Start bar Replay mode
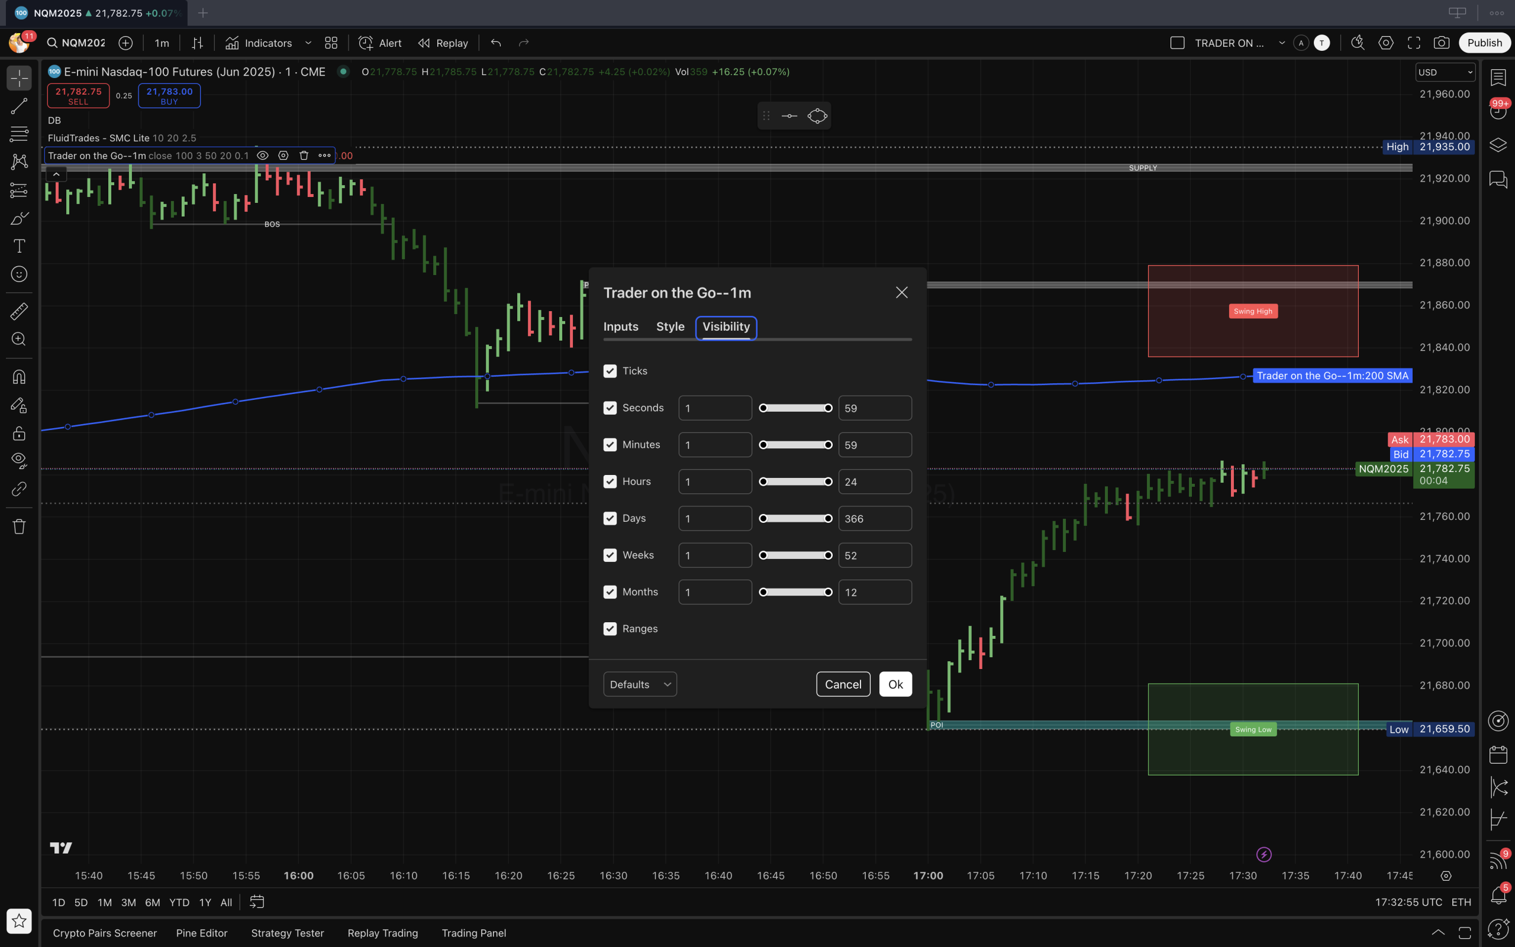The height and width of the screenshot is (947, 1515). (x=444, y=43)
